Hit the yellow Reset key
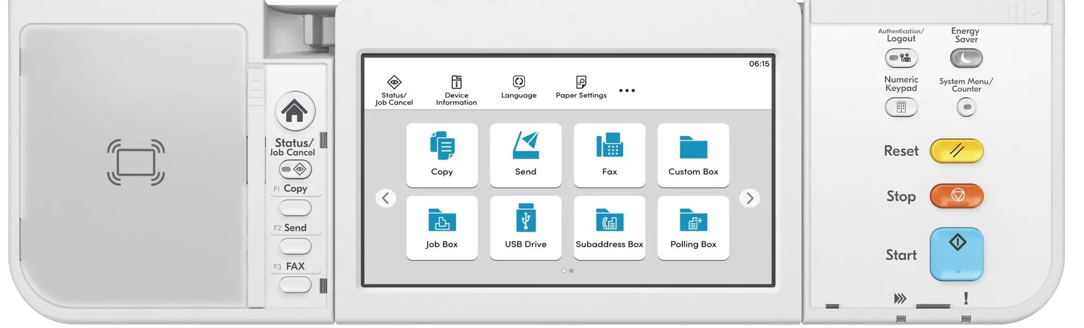The image size is (1084, 328). pos(956,151)
